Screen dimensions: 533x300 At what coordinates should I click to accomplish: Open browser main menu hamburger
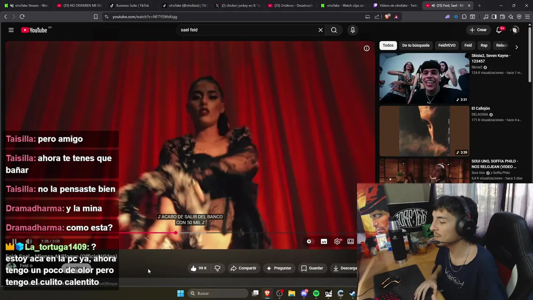[528, 17]
